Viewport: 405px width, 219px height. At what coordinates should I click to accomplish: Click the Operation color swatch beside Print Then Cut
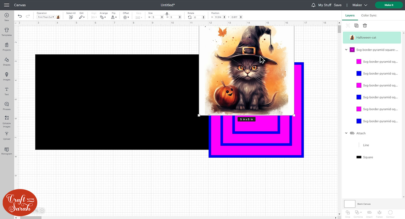(x=58, y=17)
